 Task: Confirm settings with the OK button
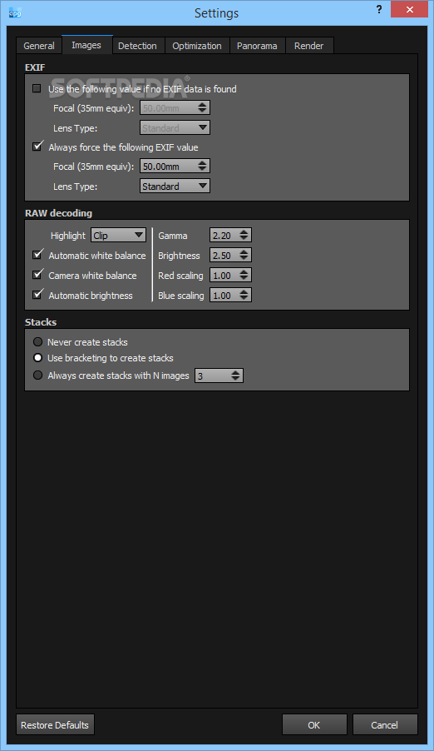click(x=314, y=724)
